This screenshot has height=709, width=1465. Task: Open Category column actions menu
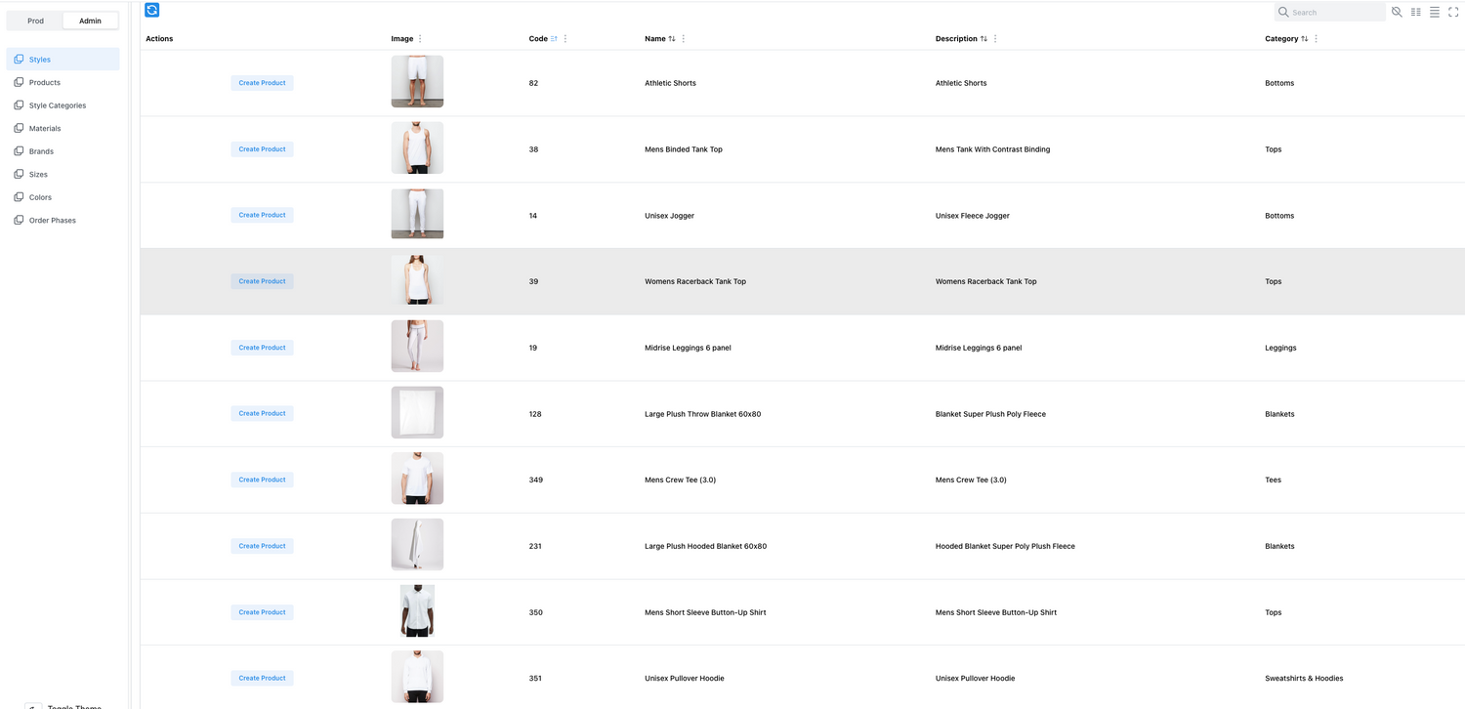coord(1317,39)
